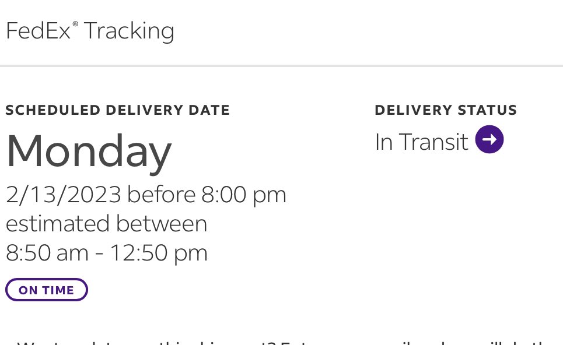Viewport: 563px width, 345px height.
Task: Select the 2/13/2023 delivery date
Action: point(64,195)
